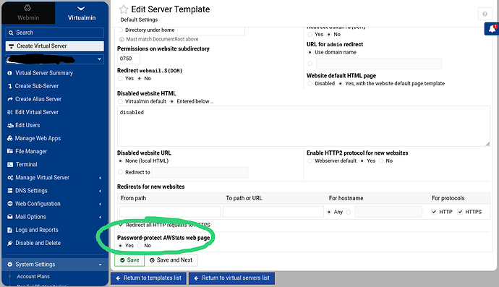
Task: Click the Mail Options envelope icon
Action: 10,217
